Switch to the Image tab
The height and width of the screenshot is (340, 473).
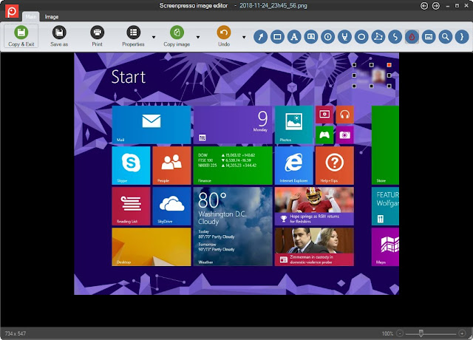pos(52,17)
